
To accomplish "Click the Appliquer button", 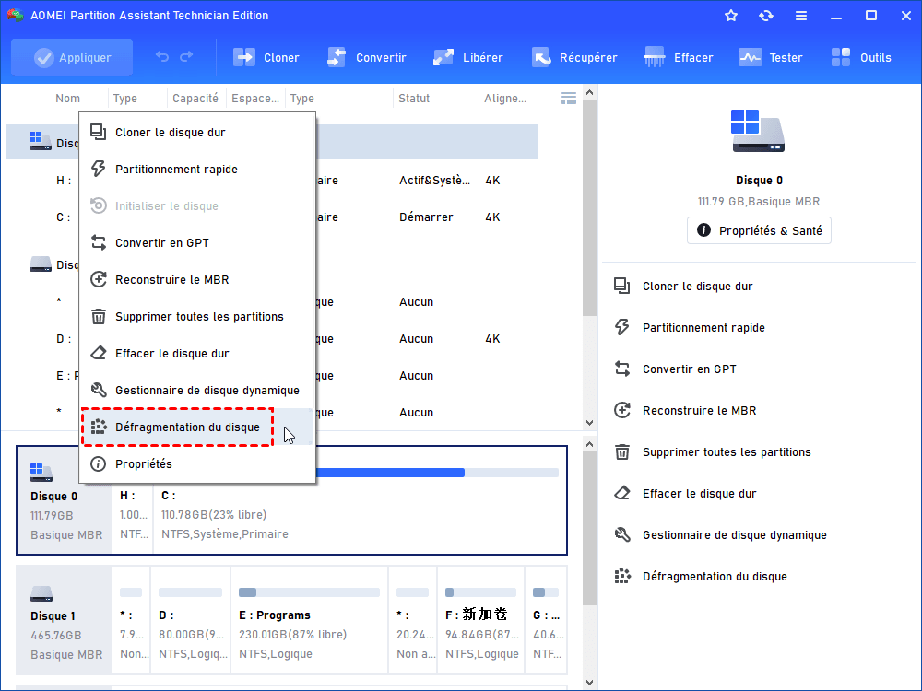I will pos(72,57).
